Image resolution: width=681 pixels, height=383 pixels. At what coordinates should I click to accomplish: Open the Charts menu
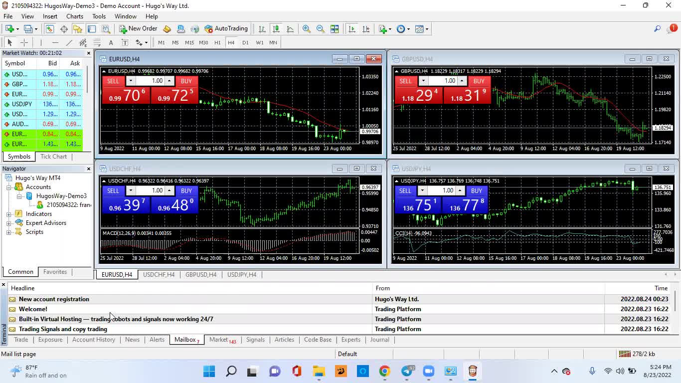click(75, 16)
